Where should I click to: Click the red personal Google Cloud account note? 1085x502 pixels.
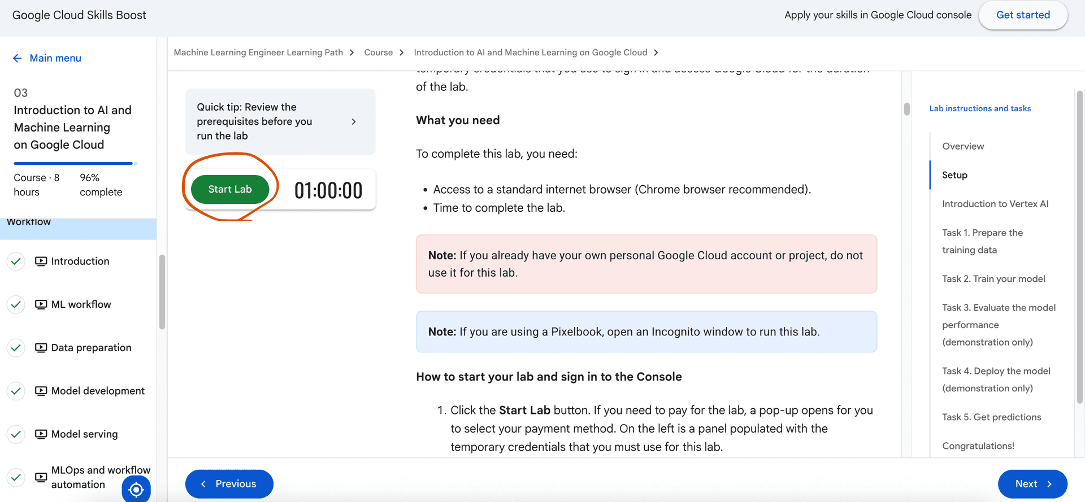pyautogui.click(x=646, y=264)
